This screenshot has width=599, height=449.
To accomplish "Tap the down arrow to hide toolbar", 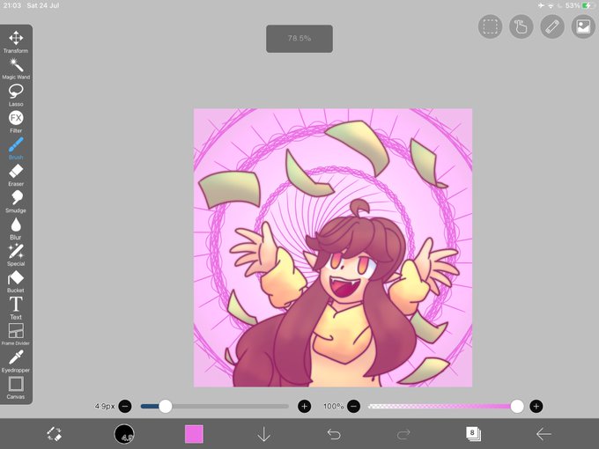I will (x=264, y=434).
